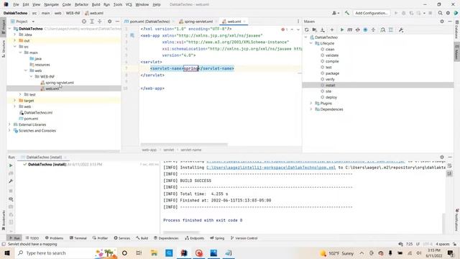
Task: Expand the .idea folder
Action: 14,35
